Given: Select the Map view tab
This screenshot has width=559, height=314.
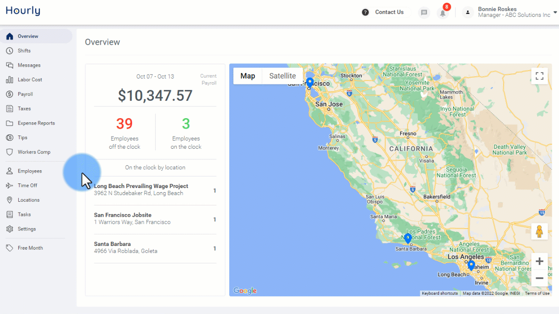Looking at the screenshot, I should coord(248,76).
